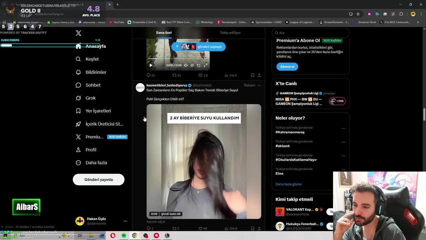Retweet the Biberiye Suyu post

point(175,228)
